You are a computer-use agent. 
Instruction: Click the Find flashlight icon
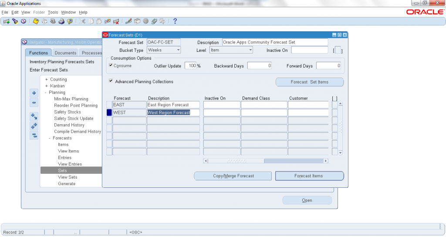(15, 21)
